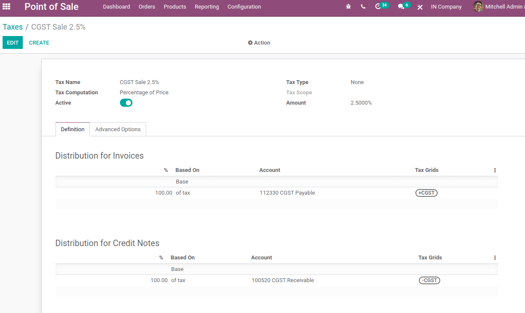This screenshot has height=313, width=525.
Task: Click the Point of Sale app title
Action: [x=52, y=6]
